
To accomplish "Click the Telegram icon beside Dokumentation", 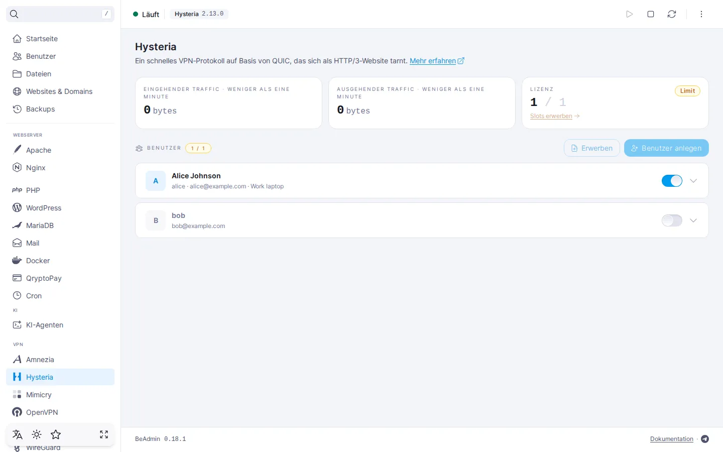I will click(705, 439).
